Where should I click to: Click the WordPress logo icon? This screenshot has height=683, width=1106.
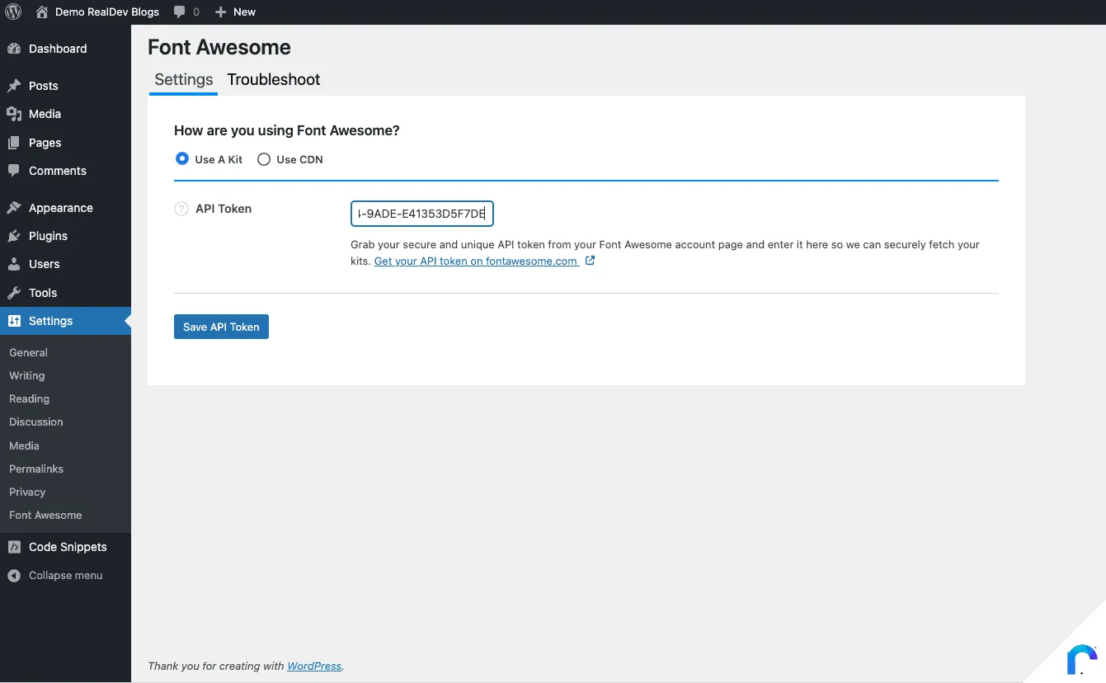pyautogui.click(x=13, y=12)
